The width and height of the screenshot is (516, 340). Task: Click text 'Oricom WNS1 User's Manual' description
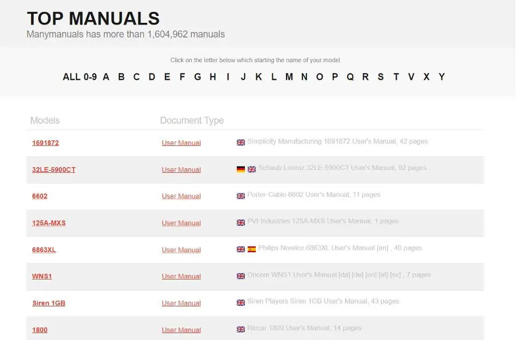tap(292, 275)
